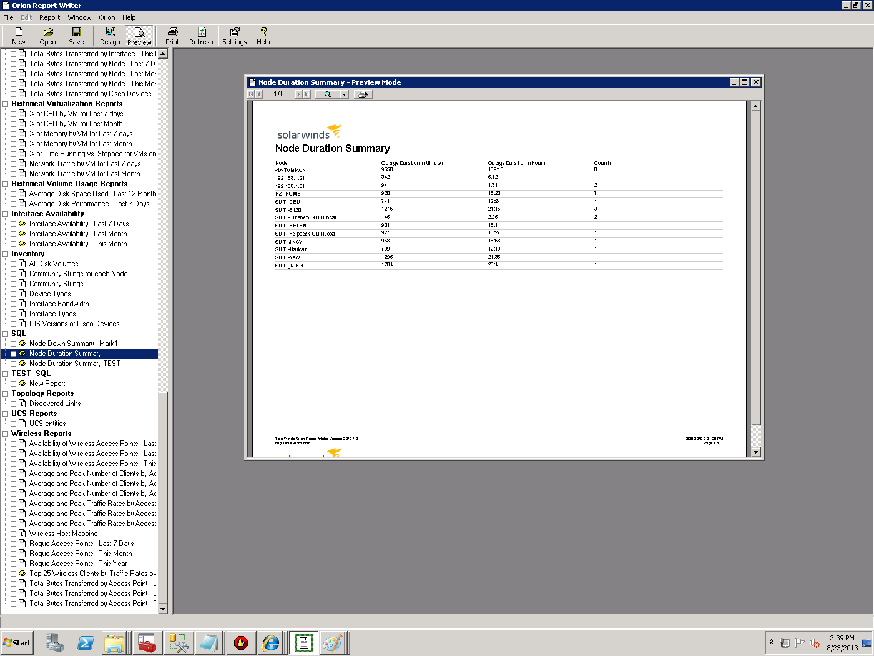874x656 pixels.
Task: Check the box for Node Duration Summary
Action: click(13, 354)
